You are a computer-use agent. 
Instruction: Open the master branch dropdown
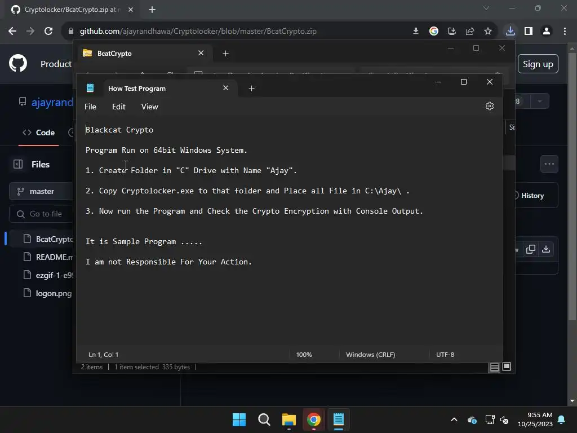point(41,192)
